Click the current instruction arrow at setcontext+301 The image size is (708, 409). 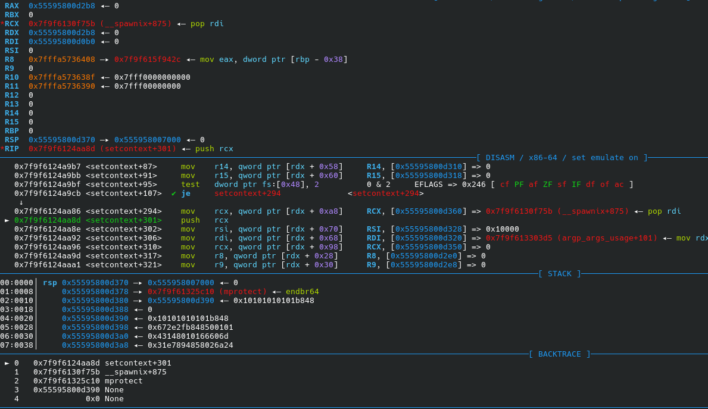click(x=7, y=220)
